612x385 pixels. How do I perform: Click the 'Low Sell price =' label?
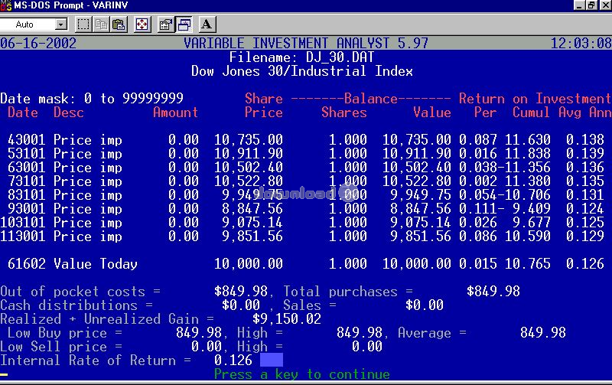point(61,347)
